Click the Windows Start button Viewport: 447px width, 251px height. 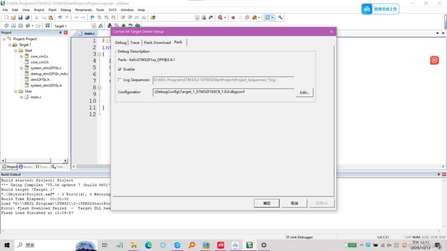coord(7,245)
